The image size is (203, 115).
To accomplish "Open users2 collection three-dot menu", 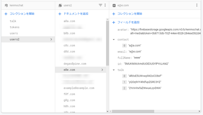I will pos(105,5).
